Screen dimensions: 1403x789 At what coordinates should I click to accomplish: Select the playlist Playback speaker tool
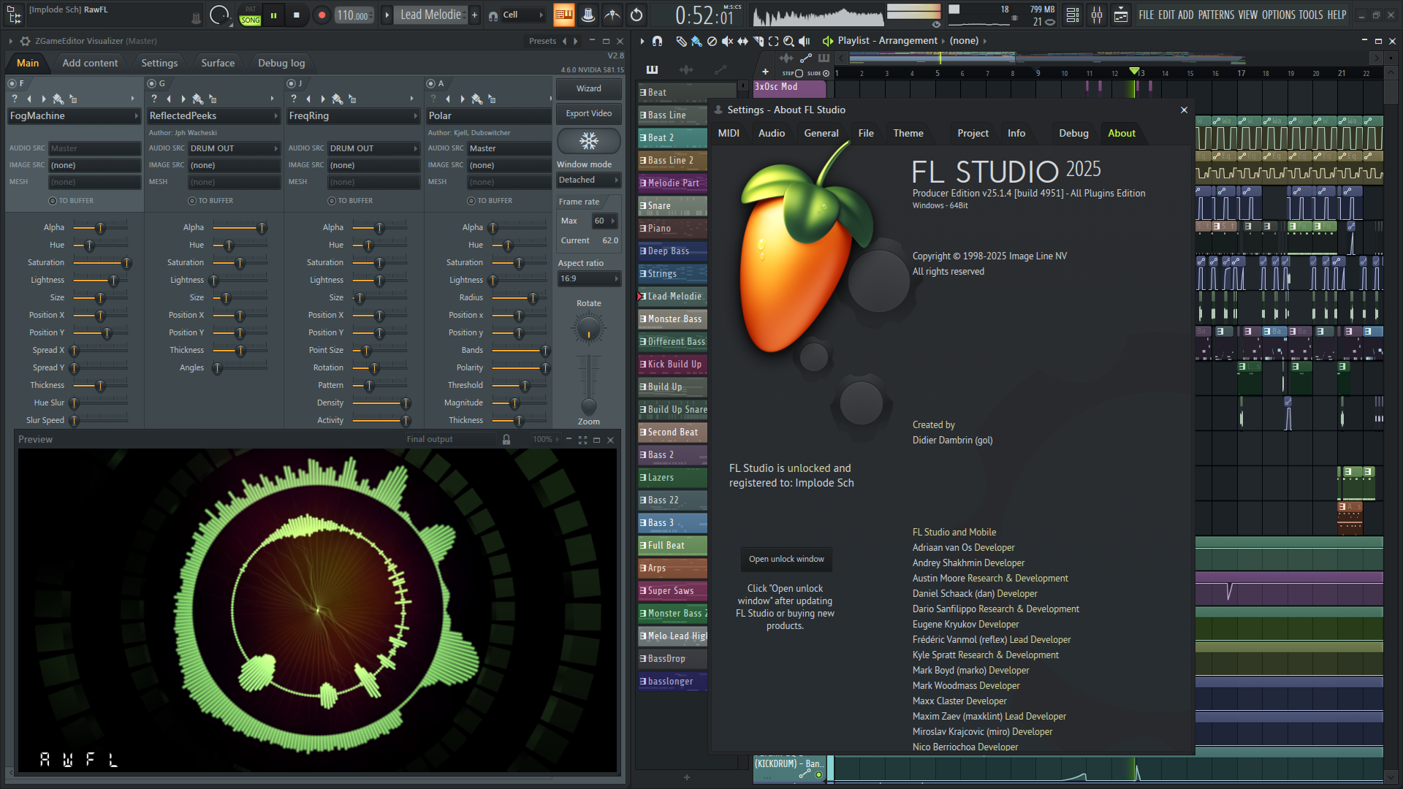[x=804, y=41]
